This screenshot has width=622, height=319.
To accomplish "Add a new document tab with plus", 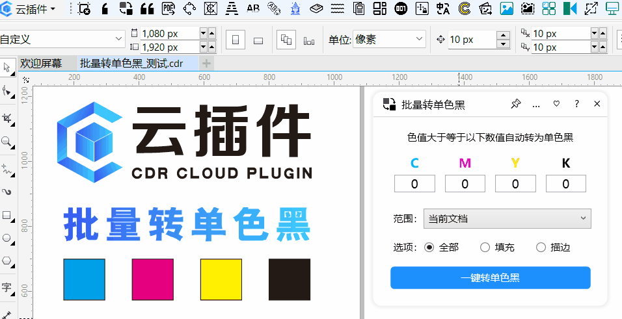I will pyautogui.click(x=206, y=64).
